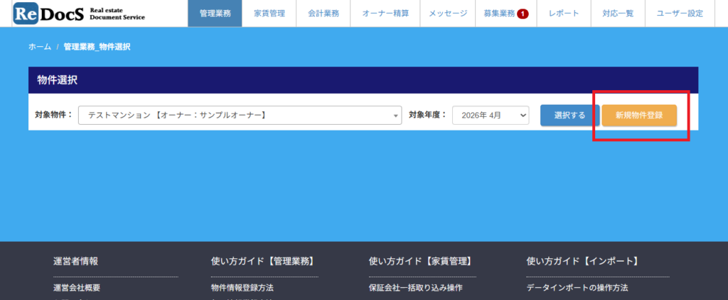Click the ReDocS logo

(x=79, y=13)
